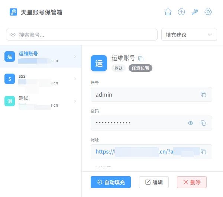Image resolution: width=223 pixels, height=197 pixels.
Task: Click the 删除 button
Action: pos(192,182)
